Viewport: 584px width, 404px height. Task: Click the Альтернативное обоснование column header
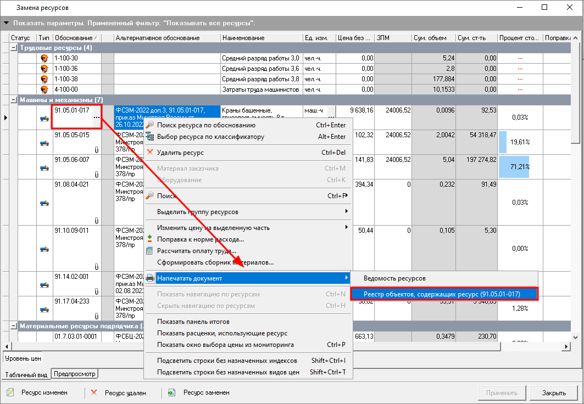[167, 37]
